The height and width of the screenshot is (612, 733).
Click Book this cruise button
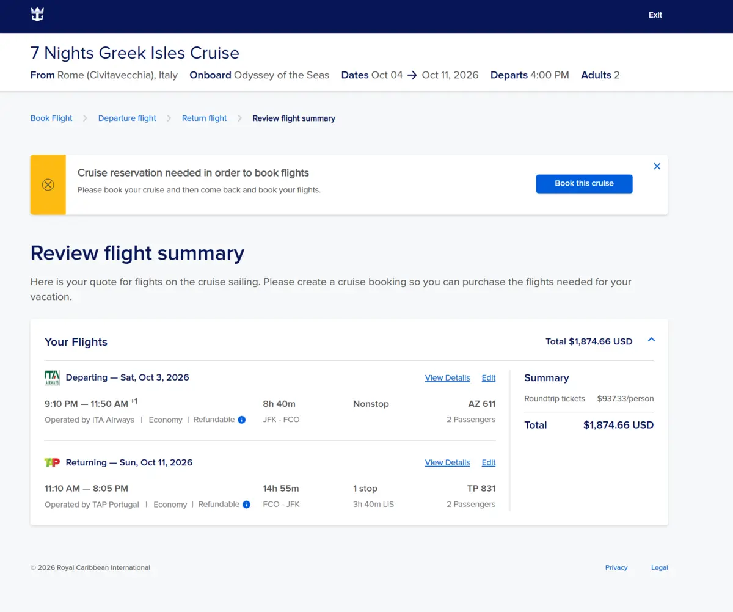pos(585,184)
